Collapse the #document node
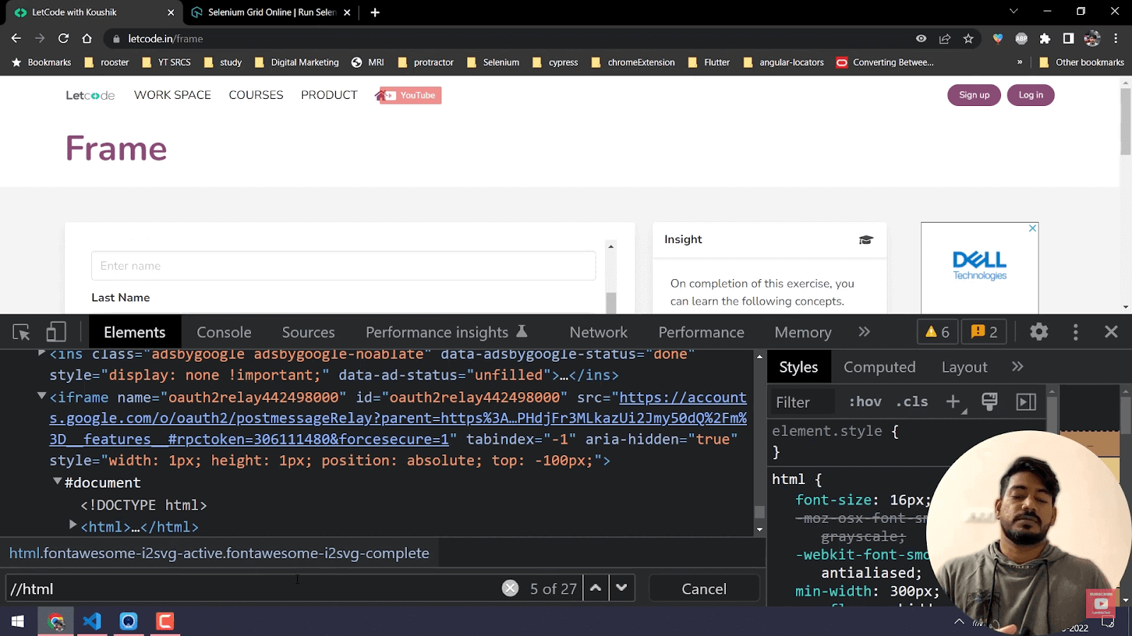 (x=57, y=481)
